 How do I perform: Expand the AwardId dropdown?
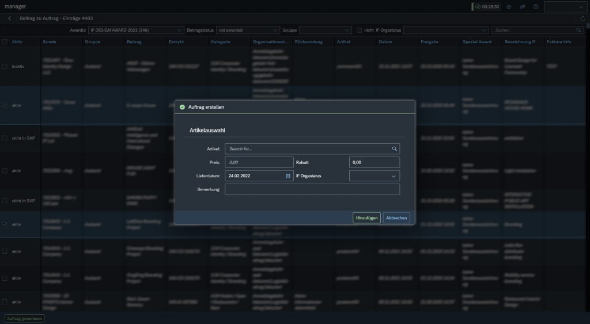(180, 30)
